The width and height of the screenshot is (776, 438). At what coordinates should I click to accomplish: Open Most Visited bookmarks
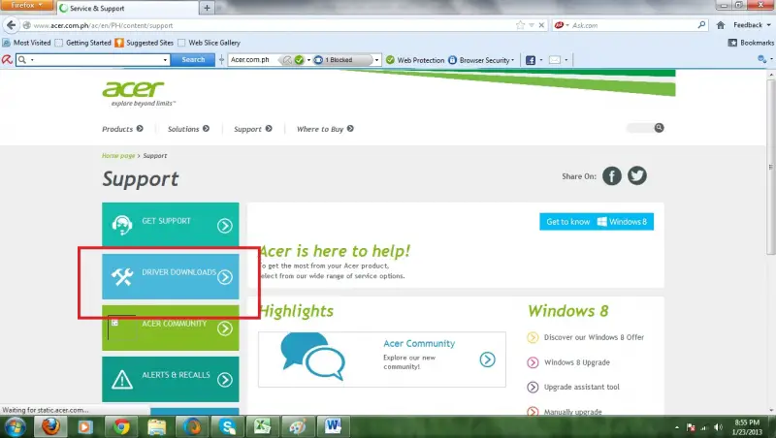(27, 43)
